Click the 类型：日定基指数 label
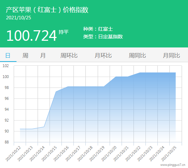 tap(103, 37)
